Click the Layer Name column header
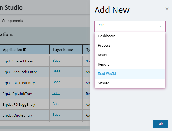Screen dimensions: 172x131 (63, 50)
